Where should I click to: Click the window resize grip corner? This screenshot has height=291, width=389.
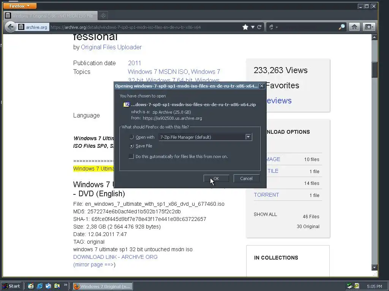coord(375,274)
